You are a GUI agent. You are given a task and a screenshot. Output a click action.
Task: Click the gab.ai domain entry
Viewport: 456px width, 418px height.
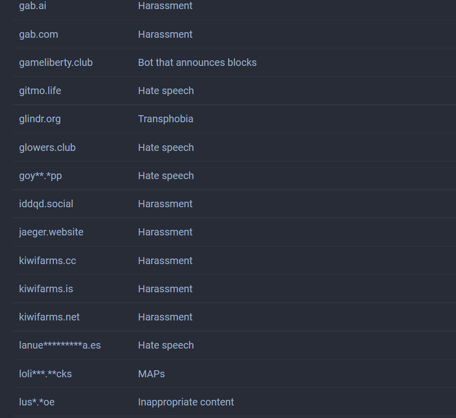tap(33, 6)
